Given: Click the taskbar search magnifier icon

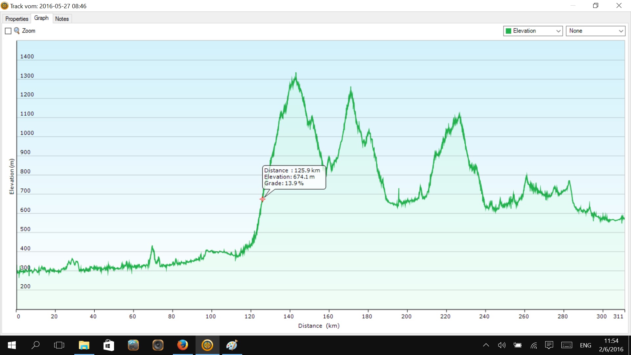Looking at the screenshot, I should pyautogui.click(x=35, y=345).
